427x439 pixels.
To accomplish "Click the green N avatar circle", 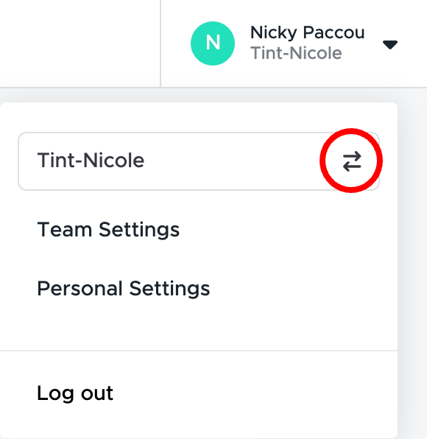I will coord(213,43).
